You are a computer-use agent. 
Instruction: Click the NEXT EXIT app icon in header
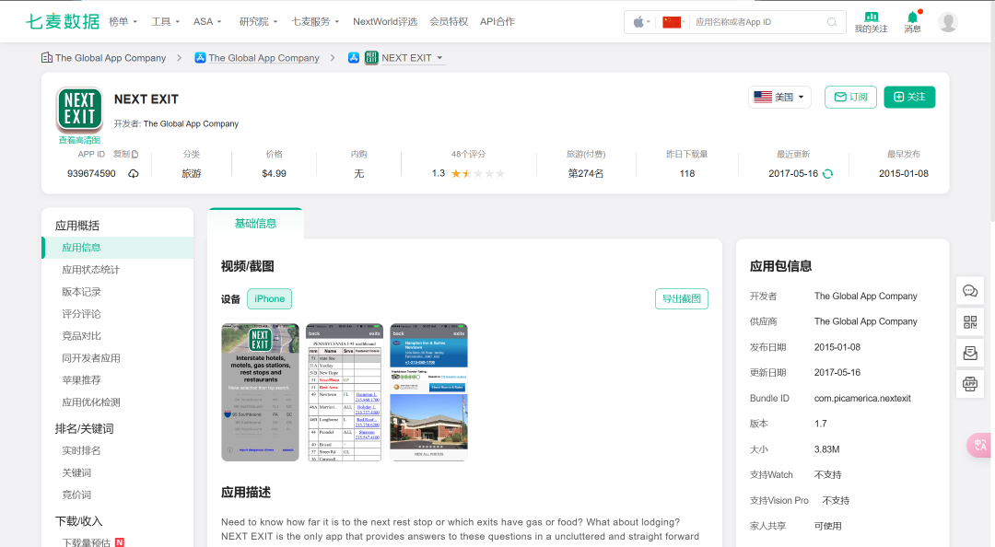pyautogui.click(x=79, y=110)
